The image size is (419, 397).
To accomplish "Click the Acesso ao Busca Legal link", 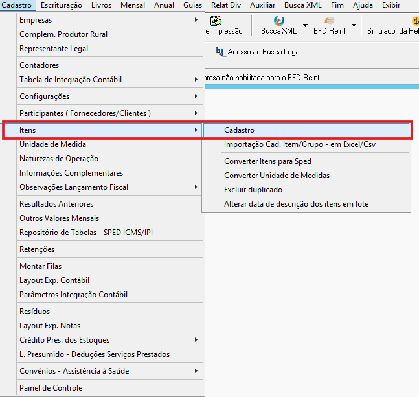I will tap(264, 52).
